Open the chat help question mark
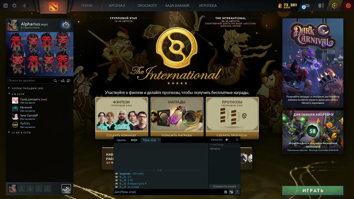The width and height of the screenshot is (354, 199). point(237,192)
